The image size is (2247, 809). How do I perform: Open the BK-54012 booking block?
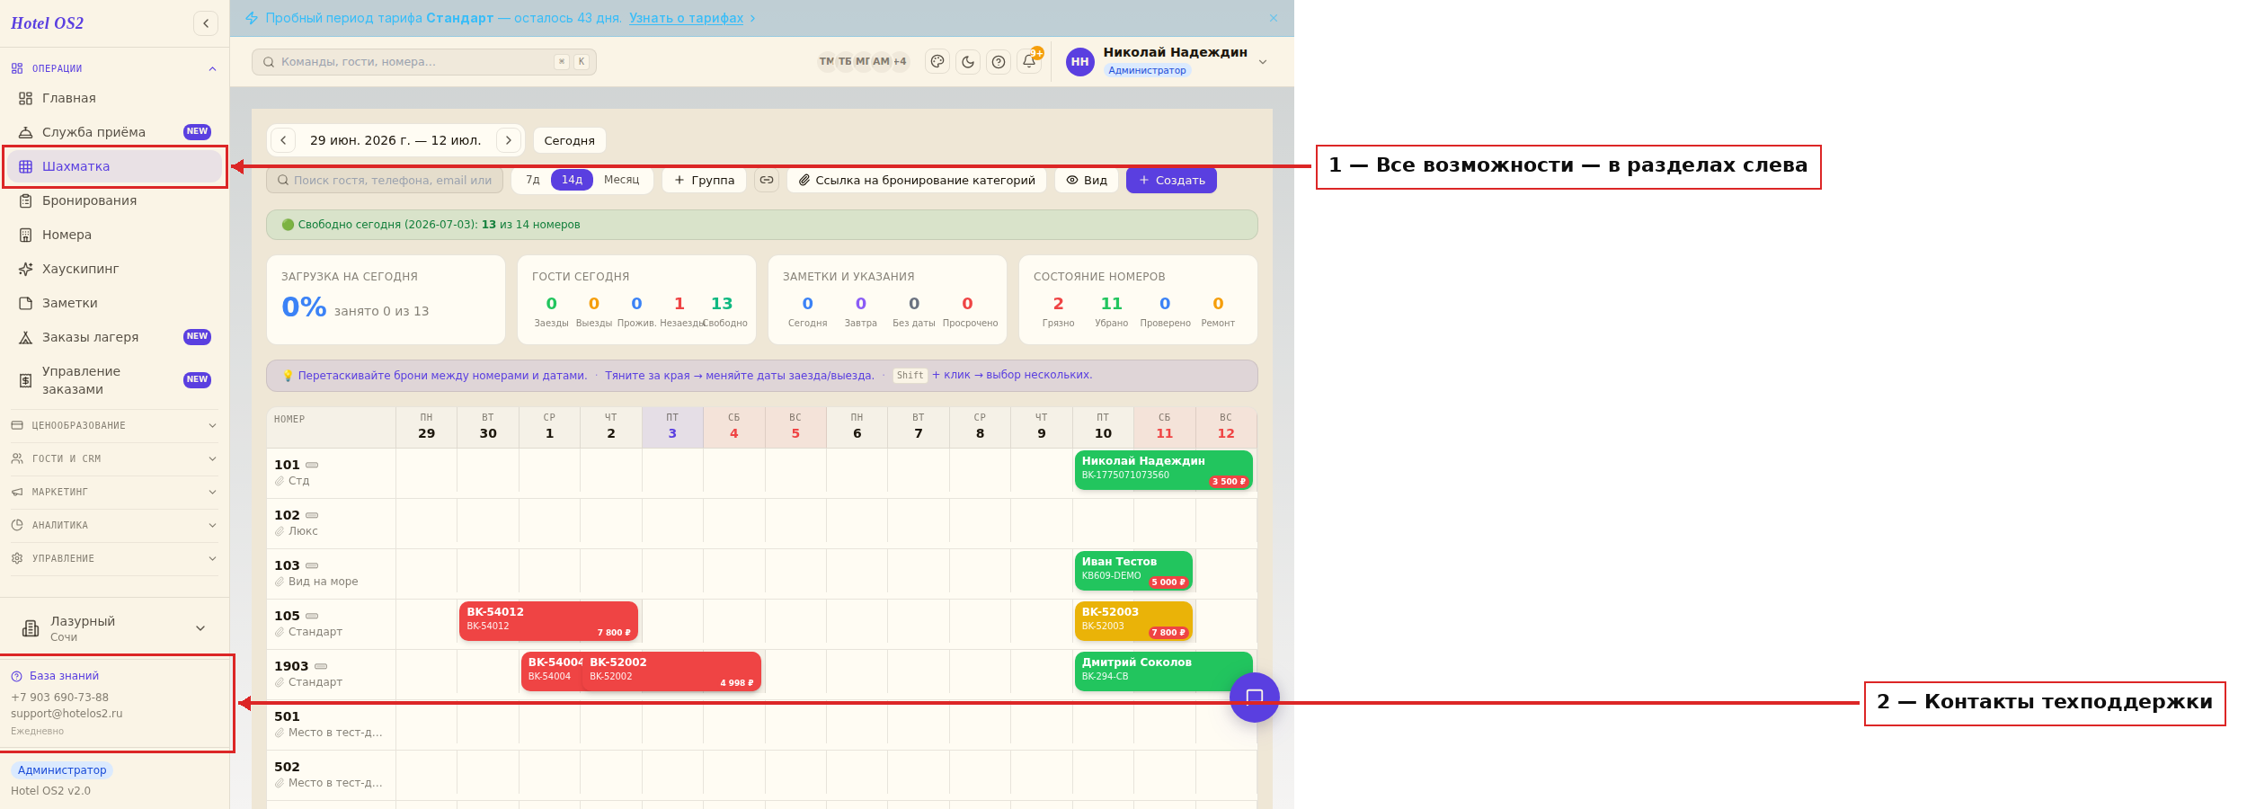548,621
